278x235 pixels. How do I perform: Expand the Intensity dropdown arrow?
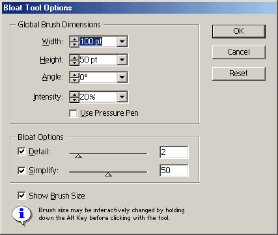point(122,97)
